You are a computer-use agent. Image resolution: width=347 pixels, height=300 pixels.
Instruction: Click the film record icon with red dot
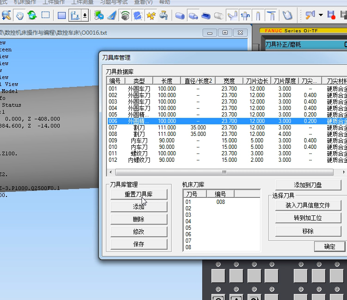331,15
